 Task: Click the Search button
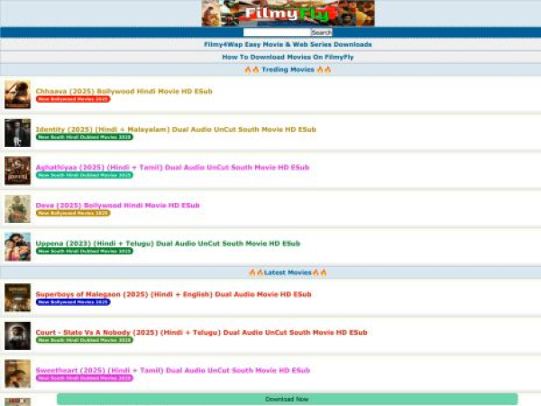(x=322, y=32)
